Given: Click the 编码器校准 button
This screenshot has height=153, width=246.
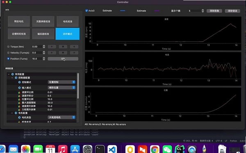Looking at the screenshot, I should 43,34.
